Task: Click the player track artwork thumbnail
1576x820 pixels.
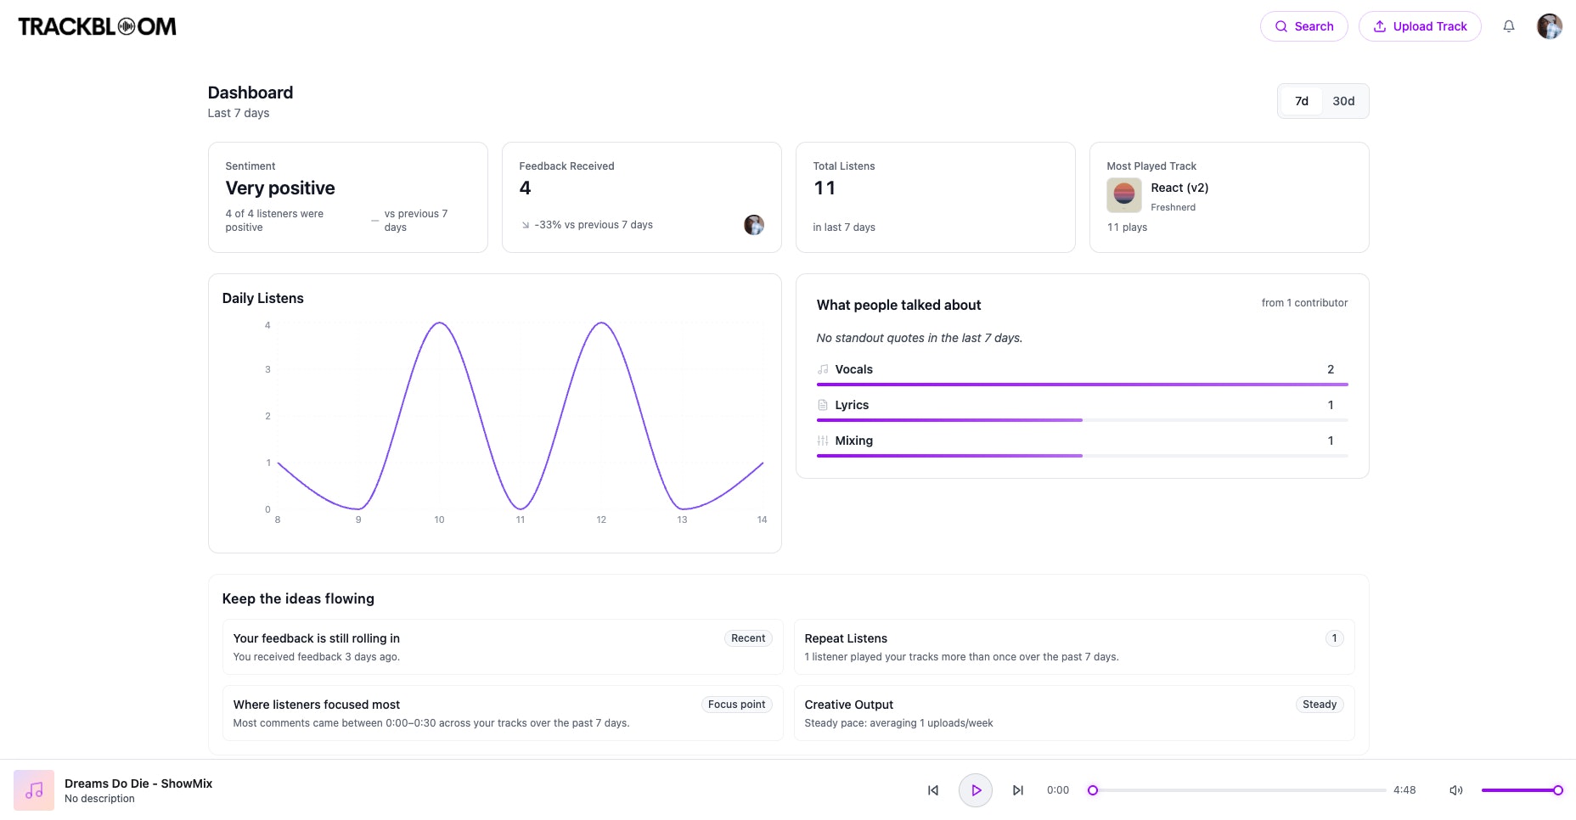Action: (34, 790)
